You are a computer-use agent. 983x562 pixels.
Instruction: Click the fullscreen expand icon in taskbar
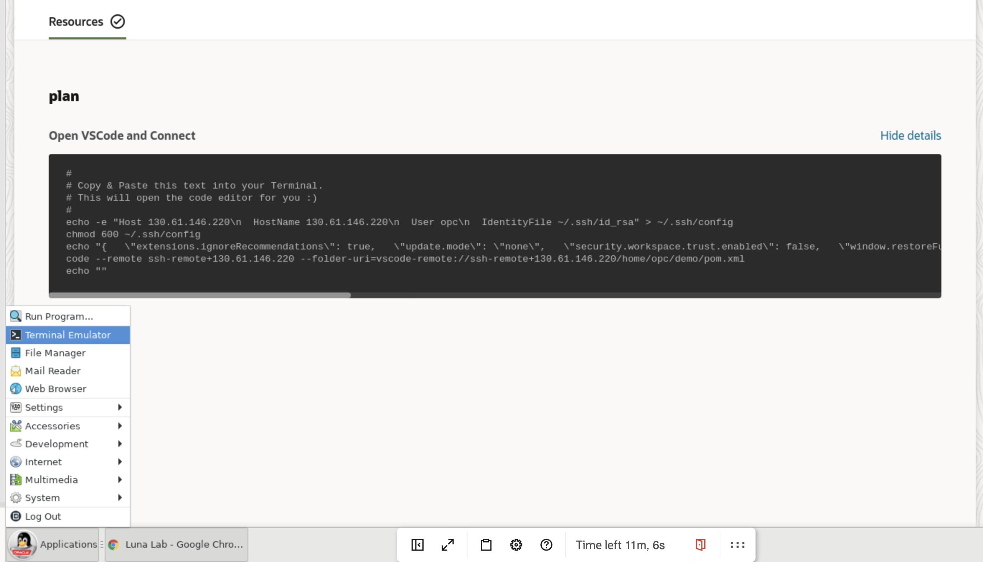pyautogui.click(x=447, y=544)
